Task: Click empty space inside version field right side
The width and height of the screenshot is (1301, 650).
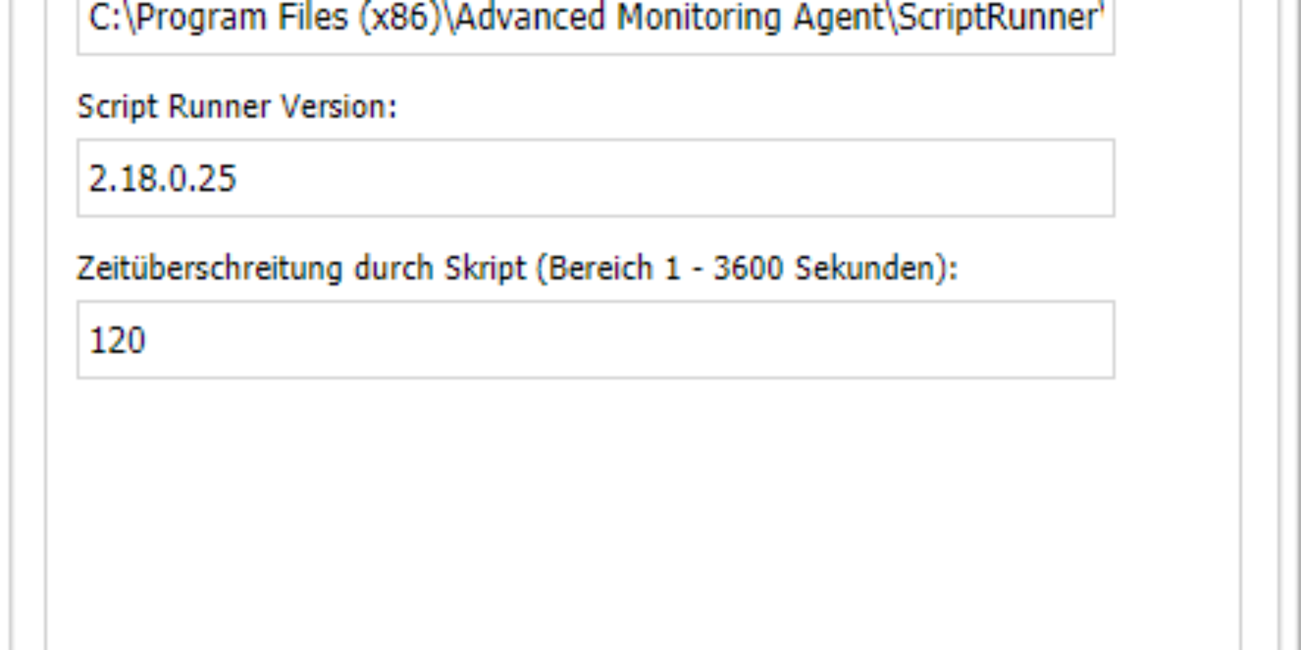Action: [x=799, y=178]
